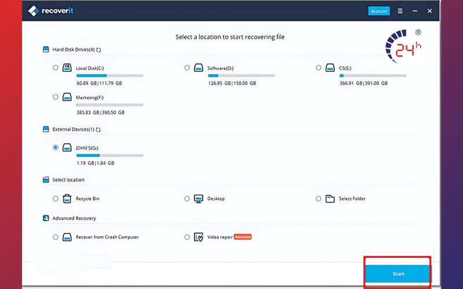
Task: Choose the Recycle Bin radio button
Action: coord(56,198)
